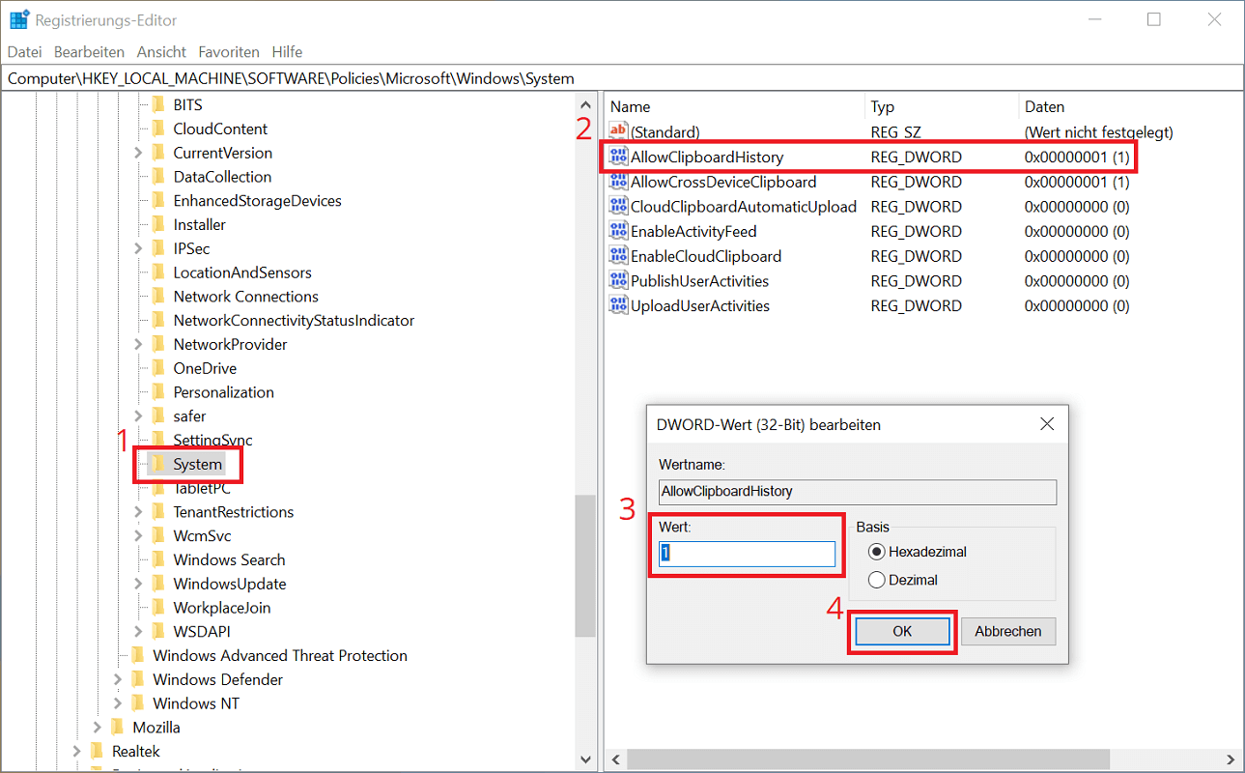Screen dimensions: 1245x773
Task: Select the UploadUserActivities value name
Action: point(700,305)
